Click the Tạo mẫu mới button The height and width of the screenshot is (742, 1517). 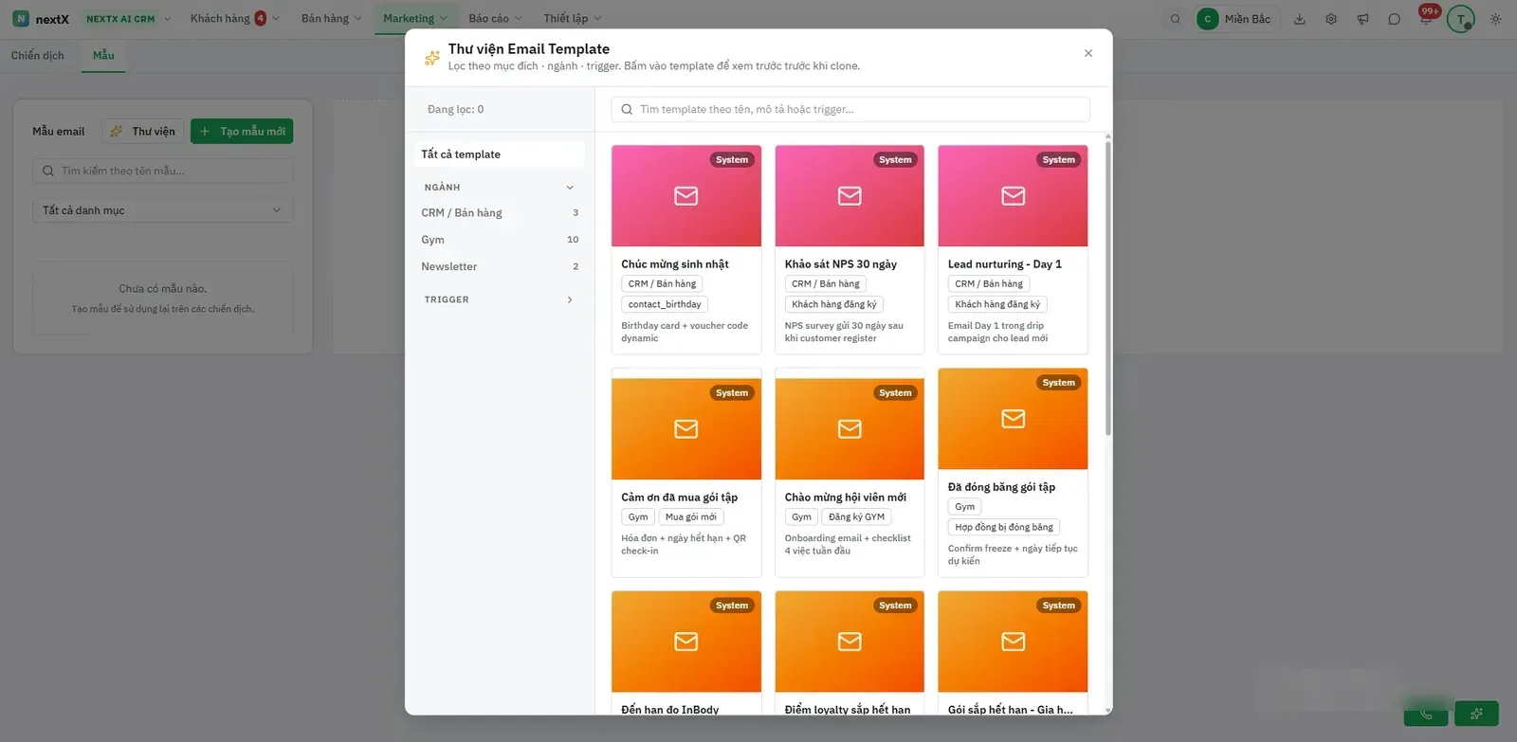tap(242, 132)
